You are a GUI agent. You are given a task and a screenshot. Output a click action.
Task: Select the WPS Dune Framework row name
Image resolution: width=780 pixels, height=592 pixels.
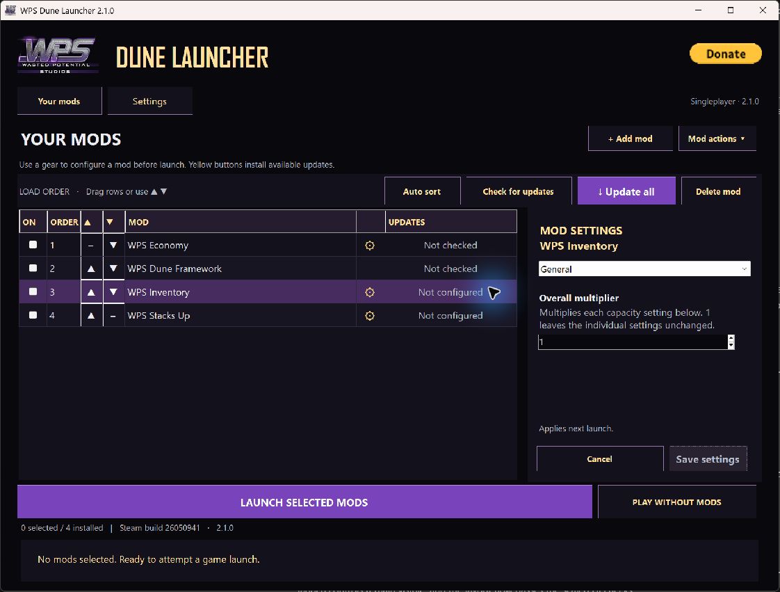coord(174,269)
